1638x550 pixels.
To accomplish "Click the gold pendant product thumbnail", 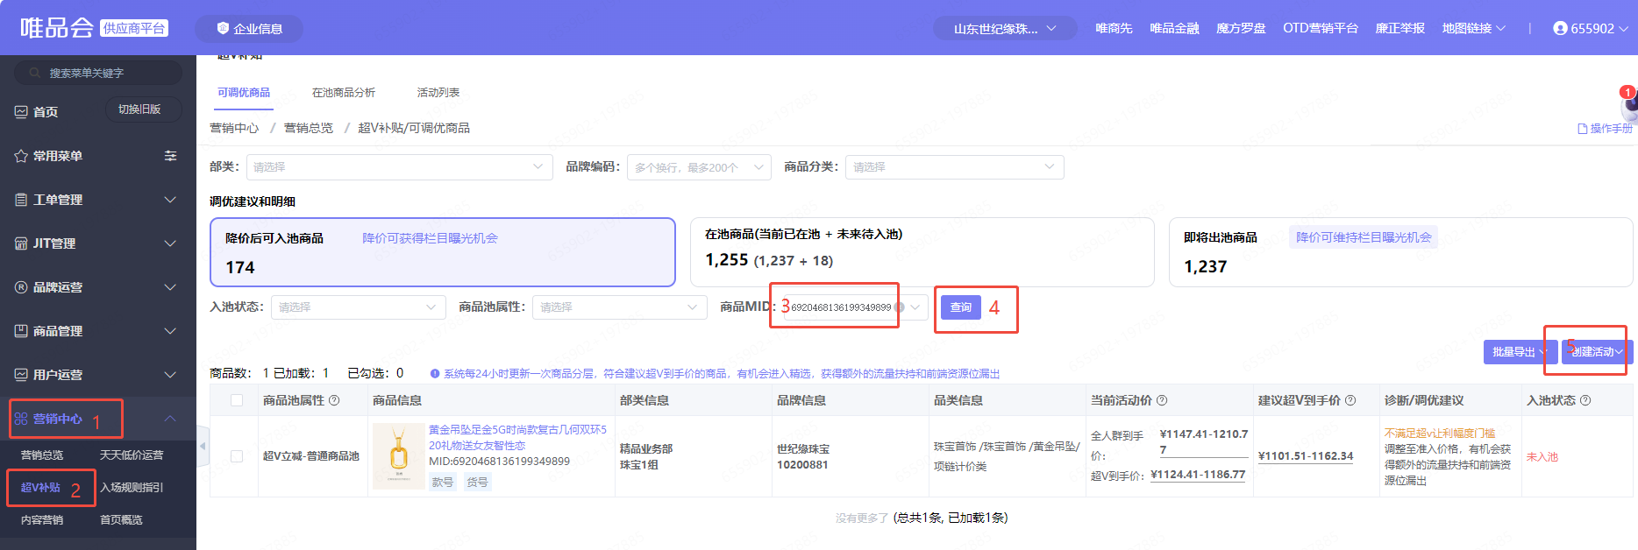I will click(x=399, y=455).
